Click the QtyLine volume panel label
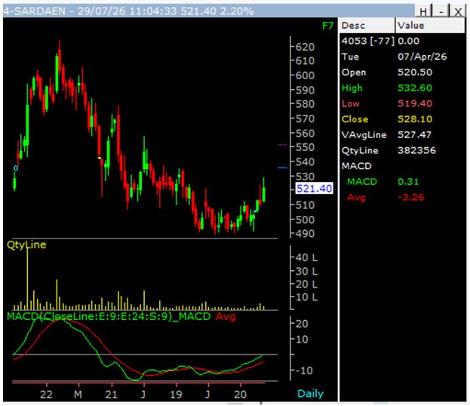Image resolution: width=470 pixels, height=406 pixels. point(26,245)
